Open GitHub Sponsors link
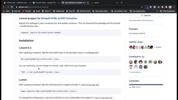 pos(147,20)
